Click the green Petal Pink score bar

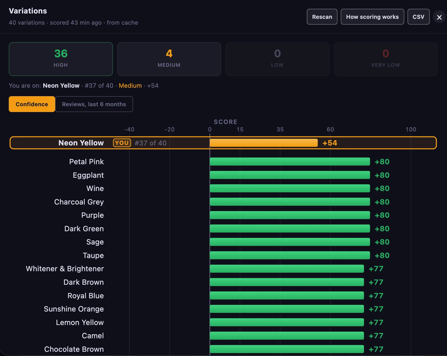tap(290, 162)
